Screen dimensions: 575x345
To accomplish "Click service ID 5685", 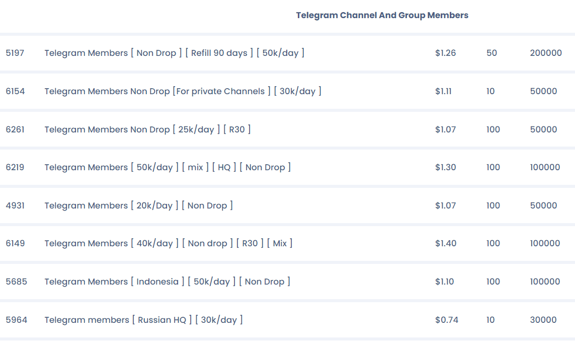I will (x=16, y=282).
